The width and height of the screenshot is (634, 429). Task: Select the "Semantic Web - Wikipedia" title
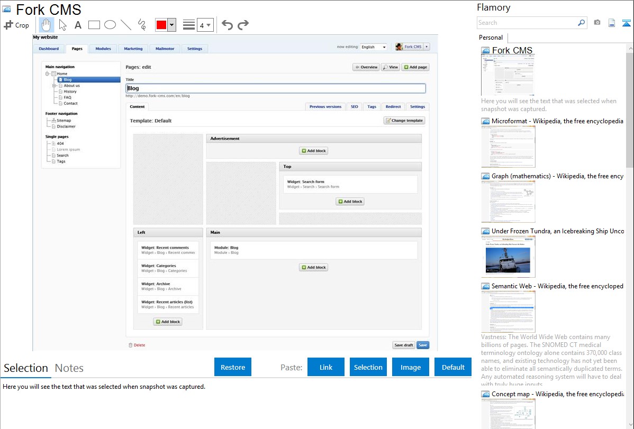(x=557, y=286)
